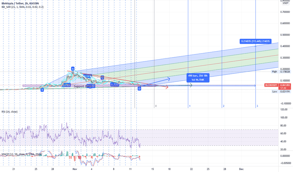Click the 0.300000 price axis value
The width and height of the screenshot is (293, 172).
(x=285, y=58)
